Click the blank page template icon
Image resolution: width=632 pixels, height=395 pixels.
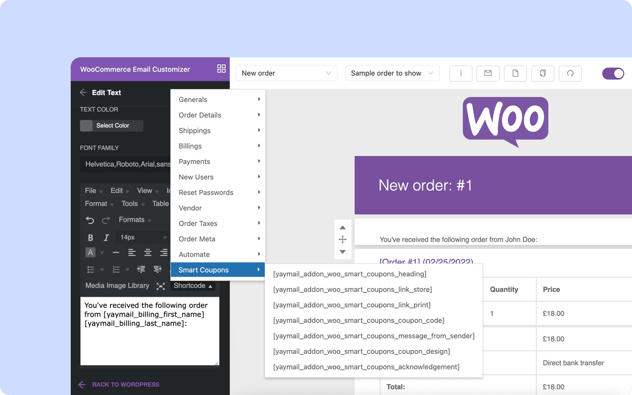515,73
